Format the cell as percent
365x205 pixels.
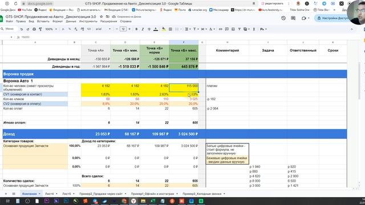[x=70, y=29]
